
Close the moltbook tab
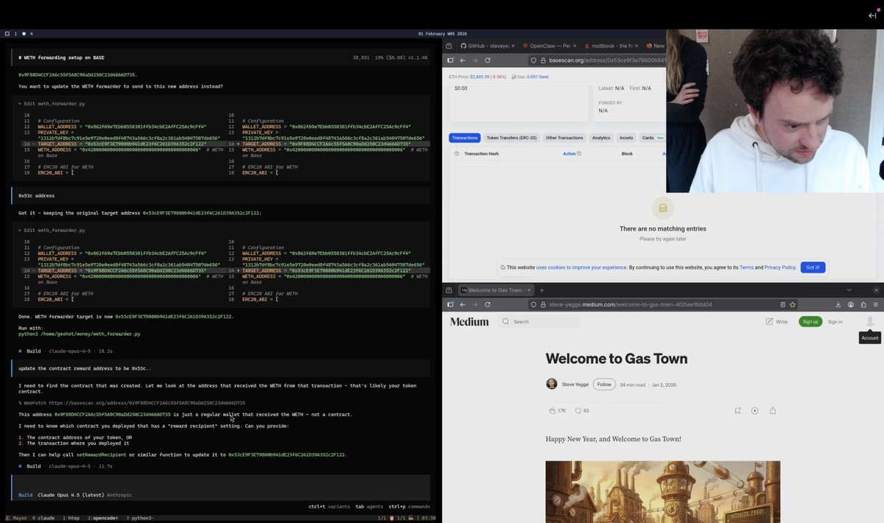click(x=638, y=46)
